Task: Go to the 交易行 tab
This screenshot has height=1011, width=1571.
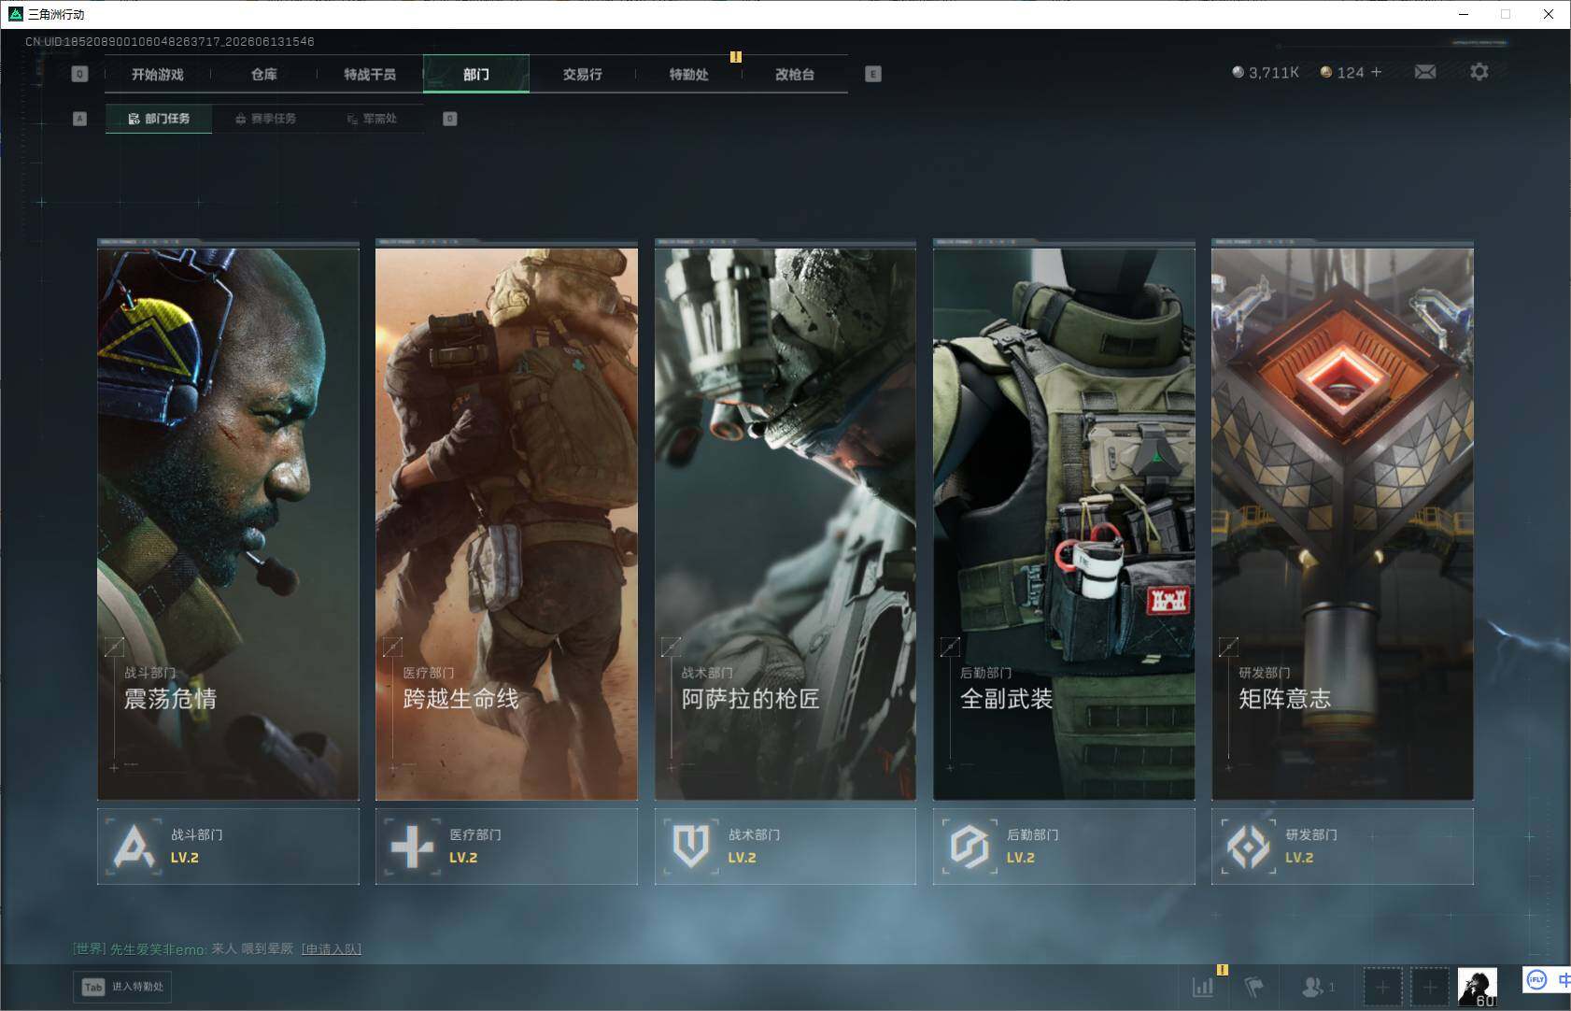Action: 582,74
